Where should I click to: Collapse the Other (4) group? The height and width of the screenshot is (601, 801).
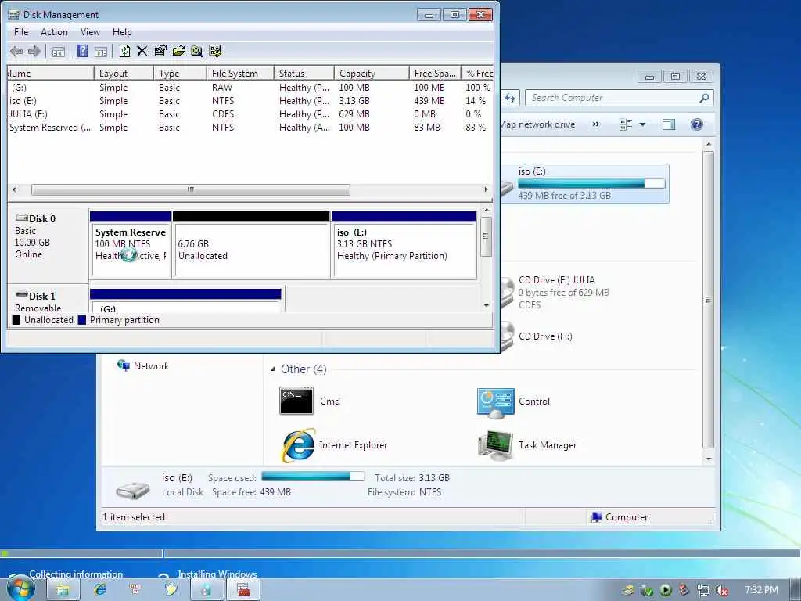click(x=273, y=369)
